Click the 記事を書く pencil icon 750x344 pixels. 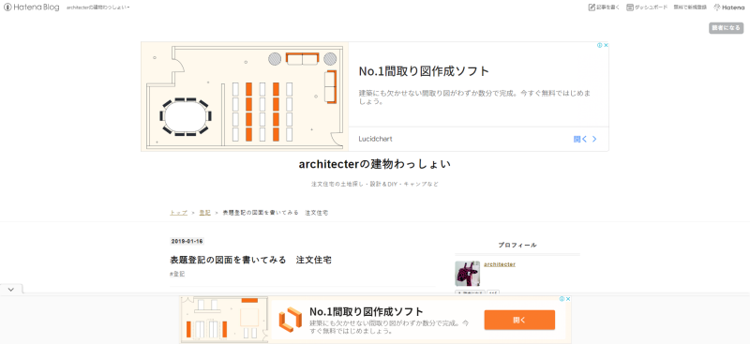[x=592, y=7]
